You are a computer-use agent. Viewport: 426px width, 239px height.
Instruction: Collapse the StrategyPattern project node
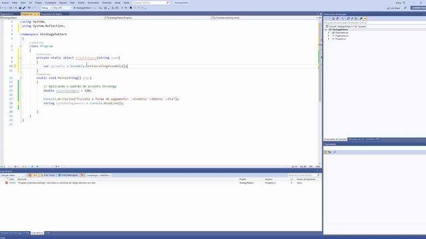click(326, 29)
